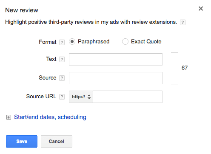Close the New review dialog
The image size is (211, 154).
point(201,9)
